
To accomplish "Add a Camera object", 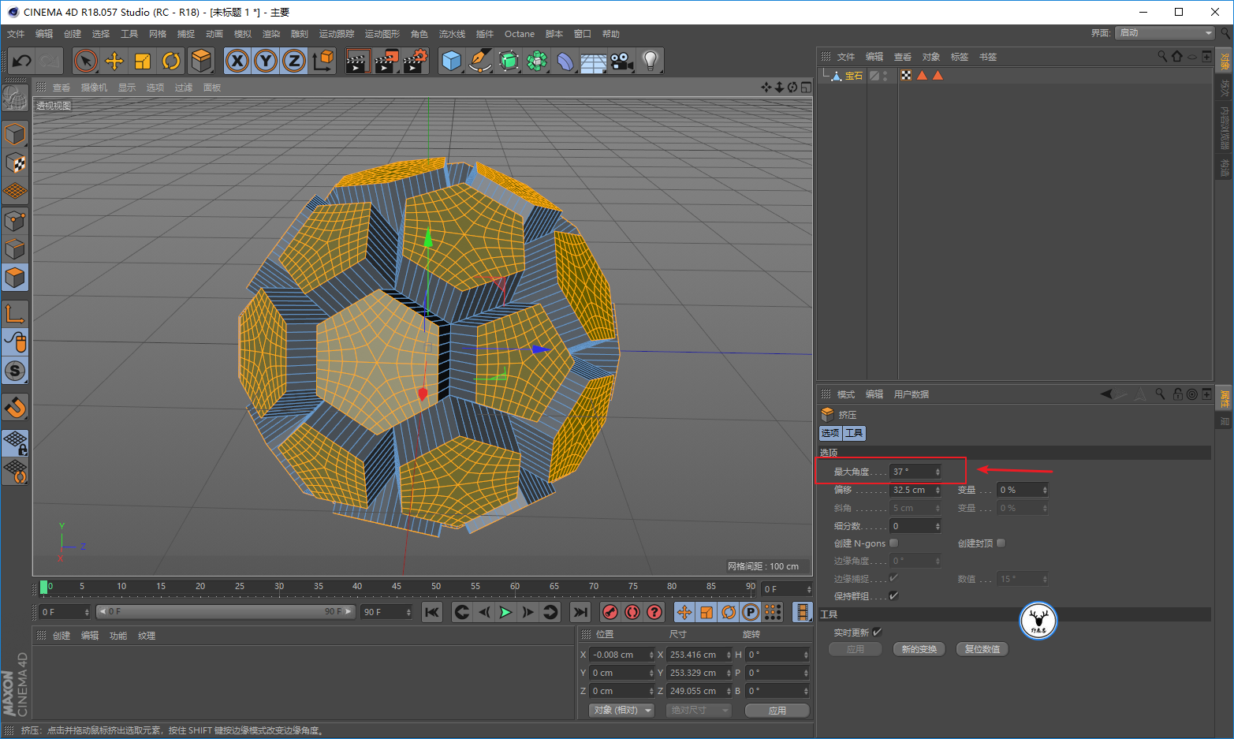I will coord(622,61).
